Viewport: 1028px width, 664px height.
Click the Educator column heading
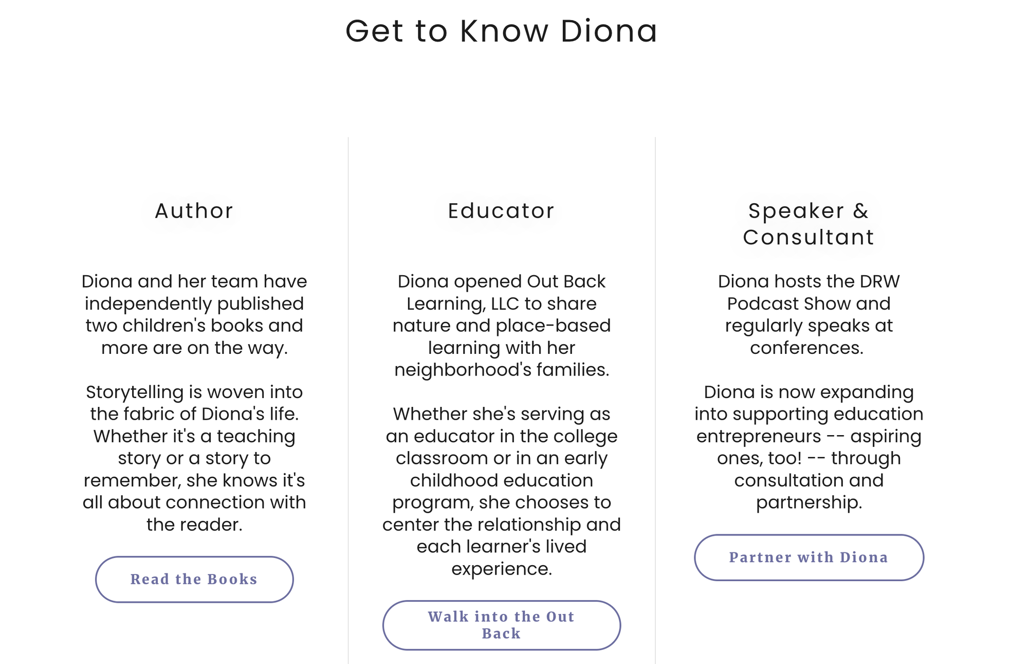502,211
